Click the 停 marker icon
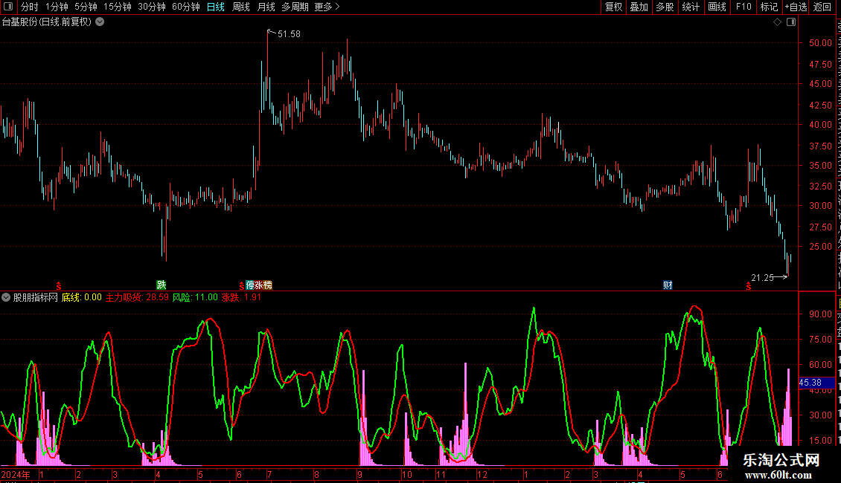 point(250,285)
